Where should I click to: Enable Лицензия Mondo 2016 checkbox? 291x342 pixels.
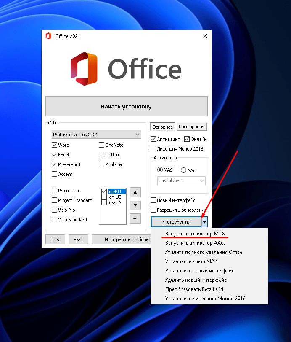click(x=153, y=149)
